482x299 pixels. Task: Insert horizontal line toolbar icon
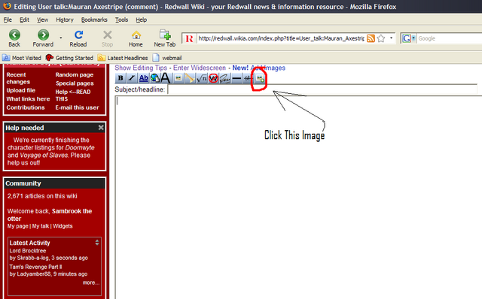236,78
